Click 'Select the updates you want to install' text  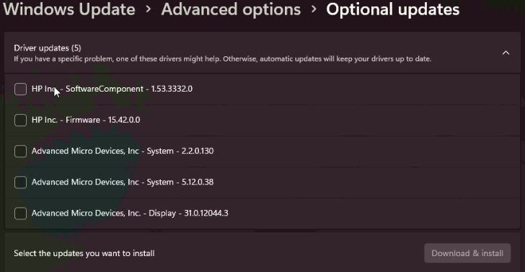pyautogui.click(x=84, y=253)
